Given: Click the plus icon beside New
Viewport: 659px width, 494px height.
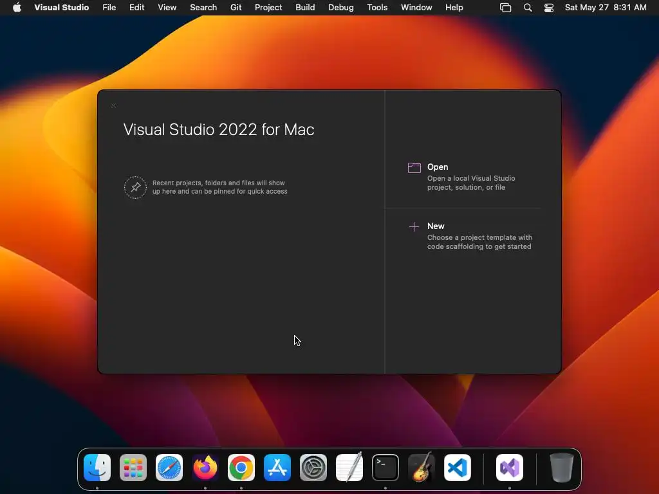Looking at the screenshot, I should pos(414,227).
